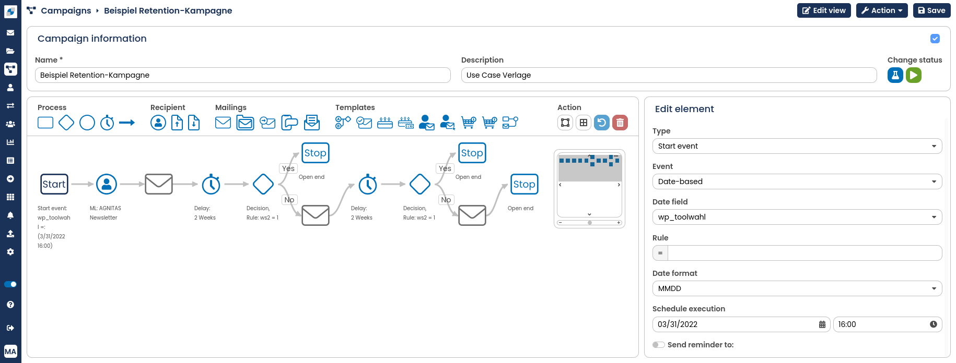Image resolution: width=956 pixels, height=363 pixels.
Task: Pick the circle process element
Action: tap(87, 123)
